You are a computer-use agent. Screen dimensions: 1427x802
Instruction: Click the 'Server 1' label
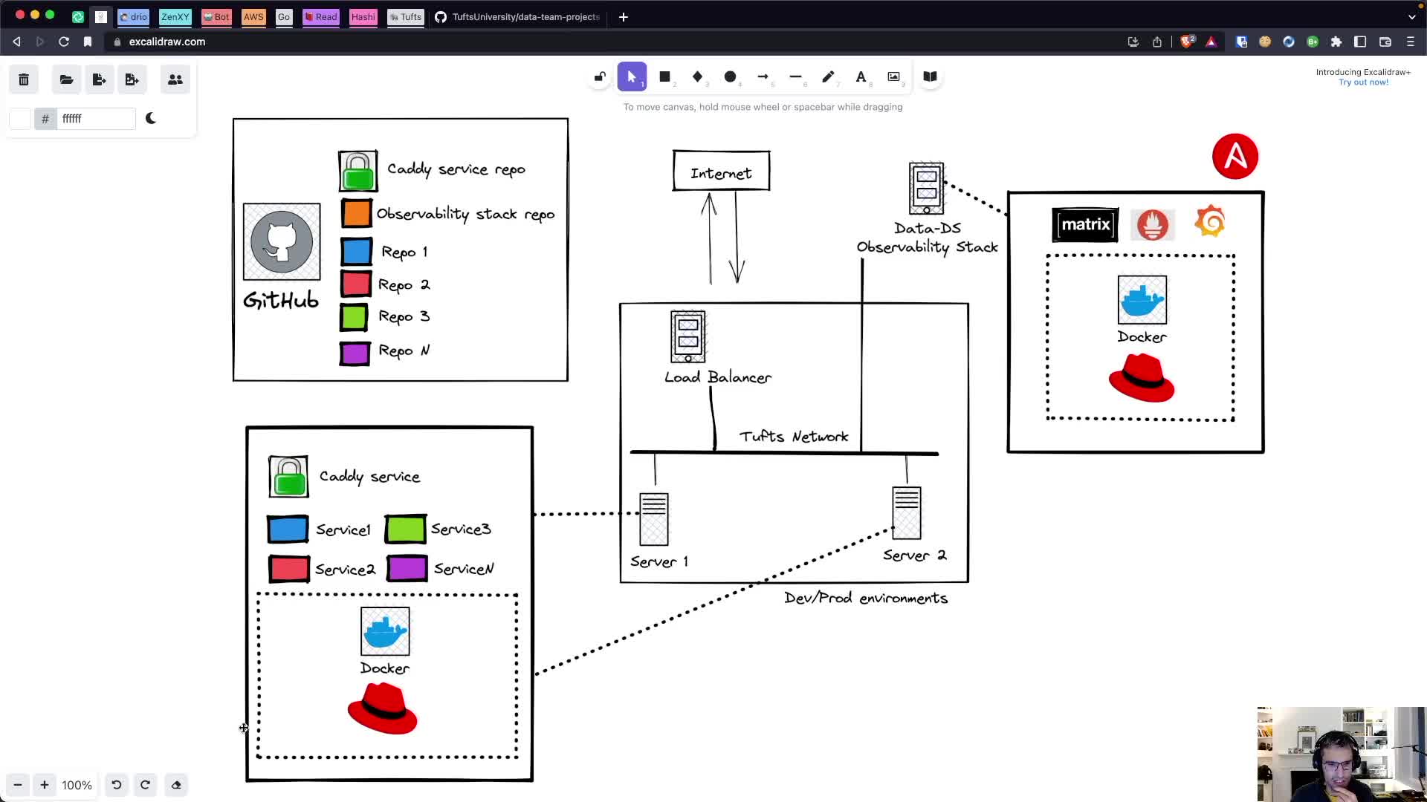tap(659, 562)
